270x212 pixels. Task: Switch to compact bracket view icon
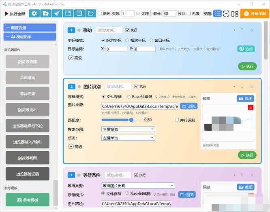[226, 14]
